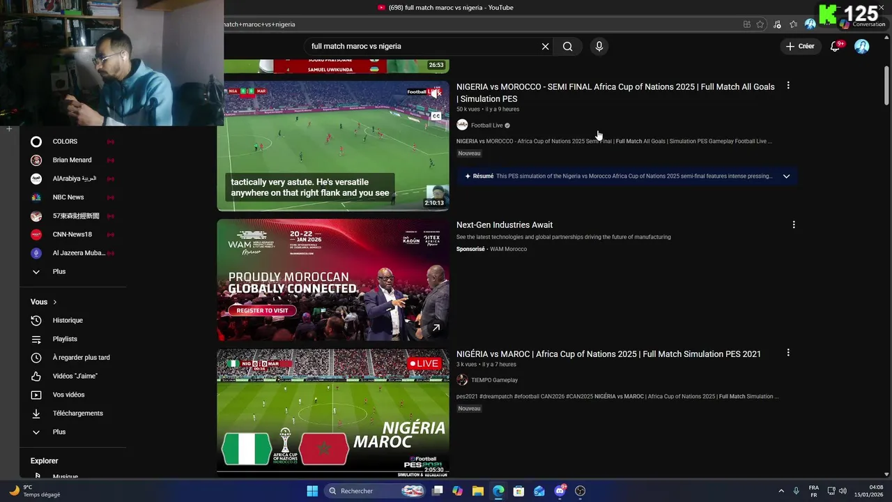This screenshot has height=502, width=892.
Task: Open the COLORS subscription
Action: pyautogui.click(x=72, y=142)
